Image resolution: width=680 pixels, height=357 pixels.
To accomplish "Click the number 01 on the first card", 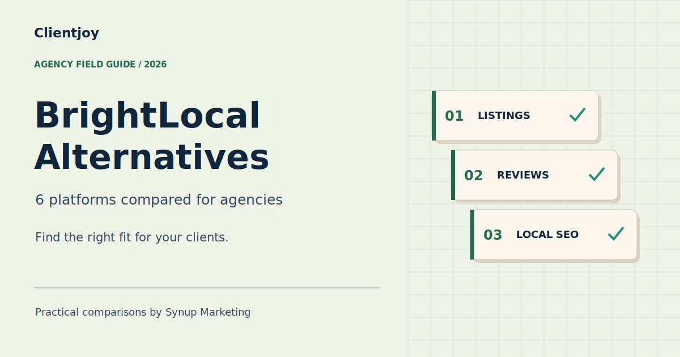I will pyautogui.click(x=454, y=116).
